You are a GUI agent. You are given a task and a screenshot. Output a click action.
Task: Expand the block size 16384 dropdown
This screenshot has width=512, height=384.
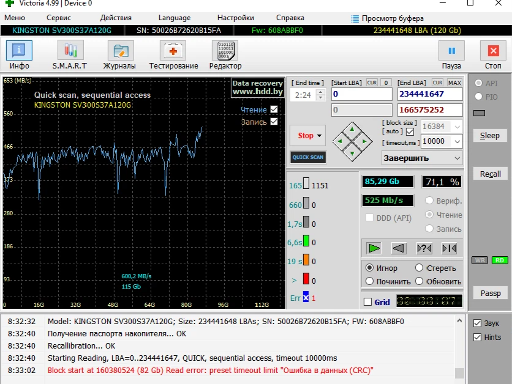pos(457,127)
